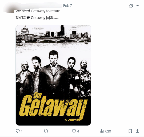
Task: Click the Chinese translated post text
Action: (x=37, y=18)
